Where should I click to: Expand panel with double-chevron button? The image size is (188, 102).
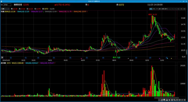pyautogui.click(x=2, y=57)
